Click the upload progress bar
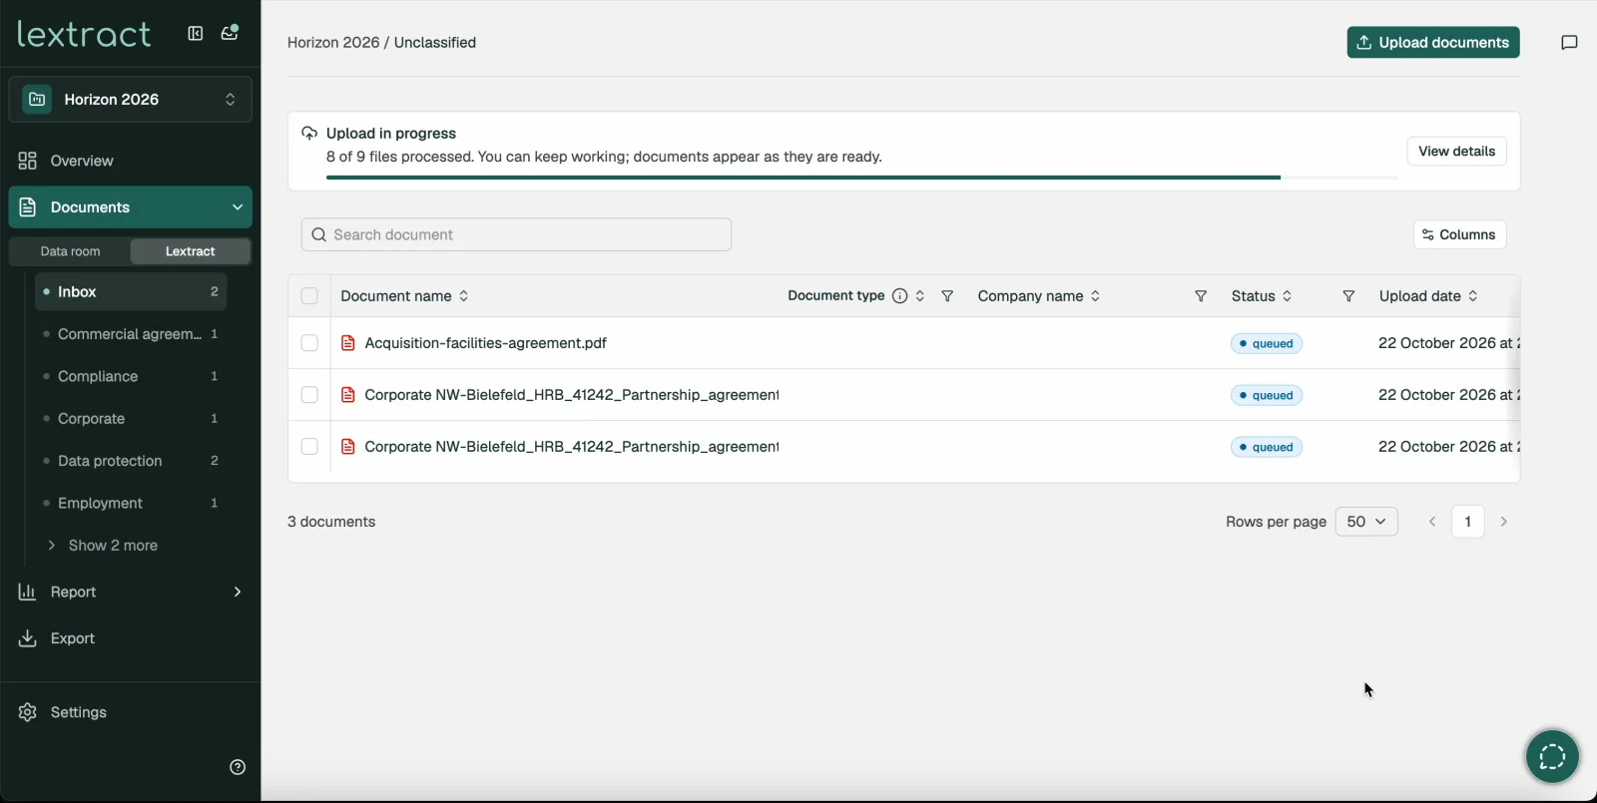Screen dimensions: 1597x803 [x=862, y=178]
